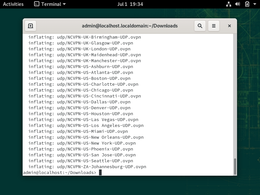
Task: Click the NCVPN-US-Phoenix-UDP.ovpn line
Action: pos(81,149)
